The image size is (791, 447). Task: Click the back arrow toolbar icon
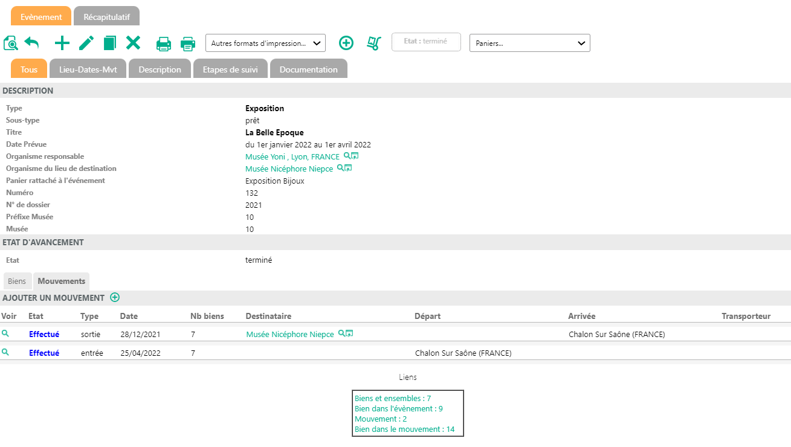[x=31, y=43]
